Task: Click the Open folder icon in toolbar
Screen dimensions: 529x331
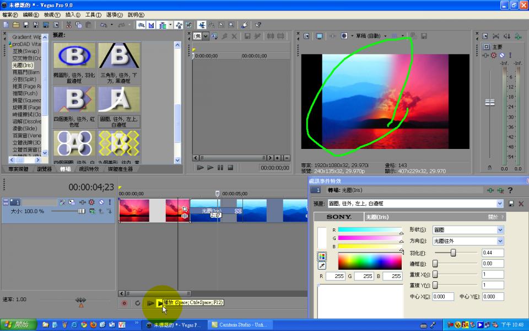Action: 16,25
